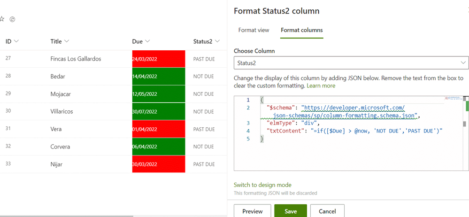
Task: Click the circular sync status icon
Action: tap(12, 19)
